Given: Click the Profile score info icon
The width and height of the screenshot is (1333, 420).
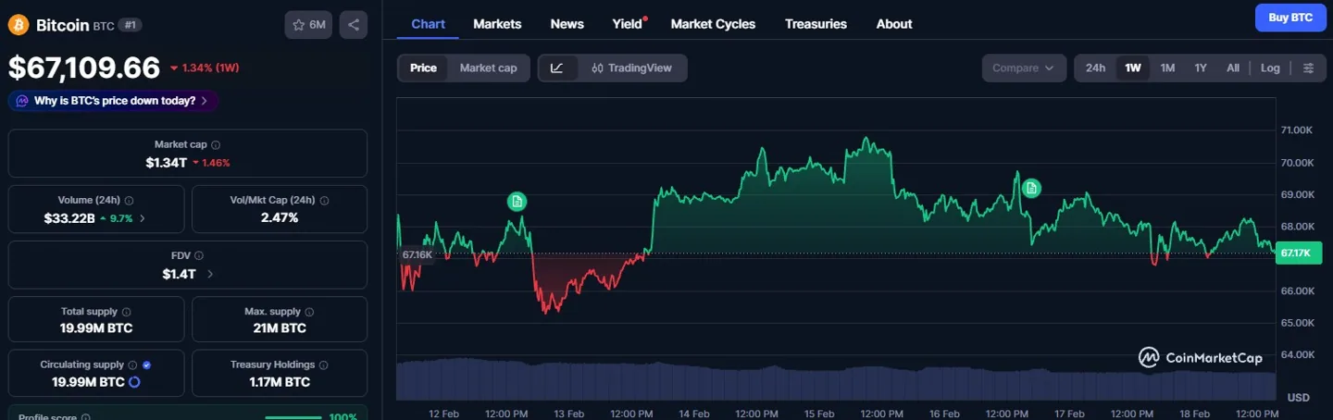Looking at the screenshot, I should click(86, 417).
